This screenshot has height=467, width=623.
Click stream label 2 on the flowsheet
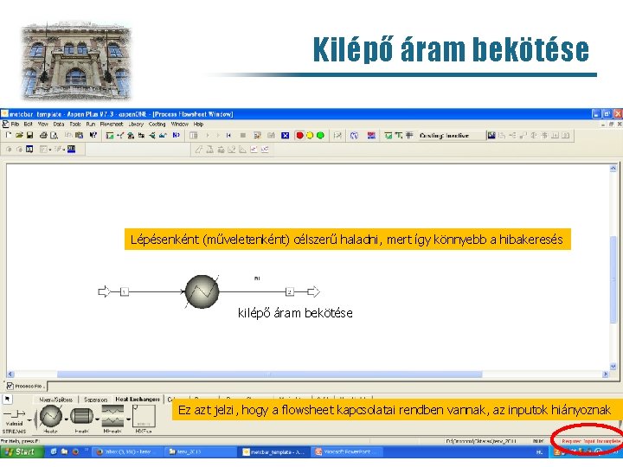pyautogui.click(x=290, y=292)
